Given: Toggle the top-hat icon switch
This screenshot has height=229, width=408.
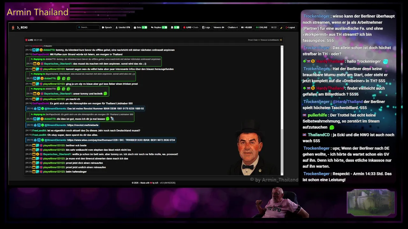Looking at the screenshot, I should point(177,27).
